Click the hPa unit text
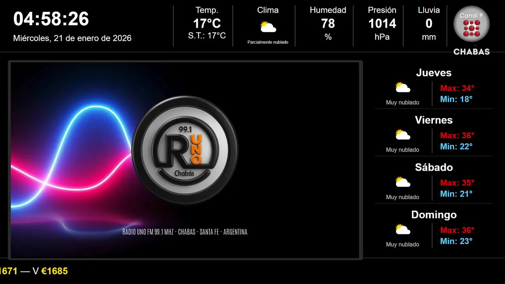 click(x=382, y=37)
